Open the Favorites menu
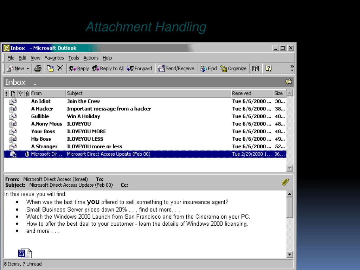This screenshot has width=360, height=270. 54,58
